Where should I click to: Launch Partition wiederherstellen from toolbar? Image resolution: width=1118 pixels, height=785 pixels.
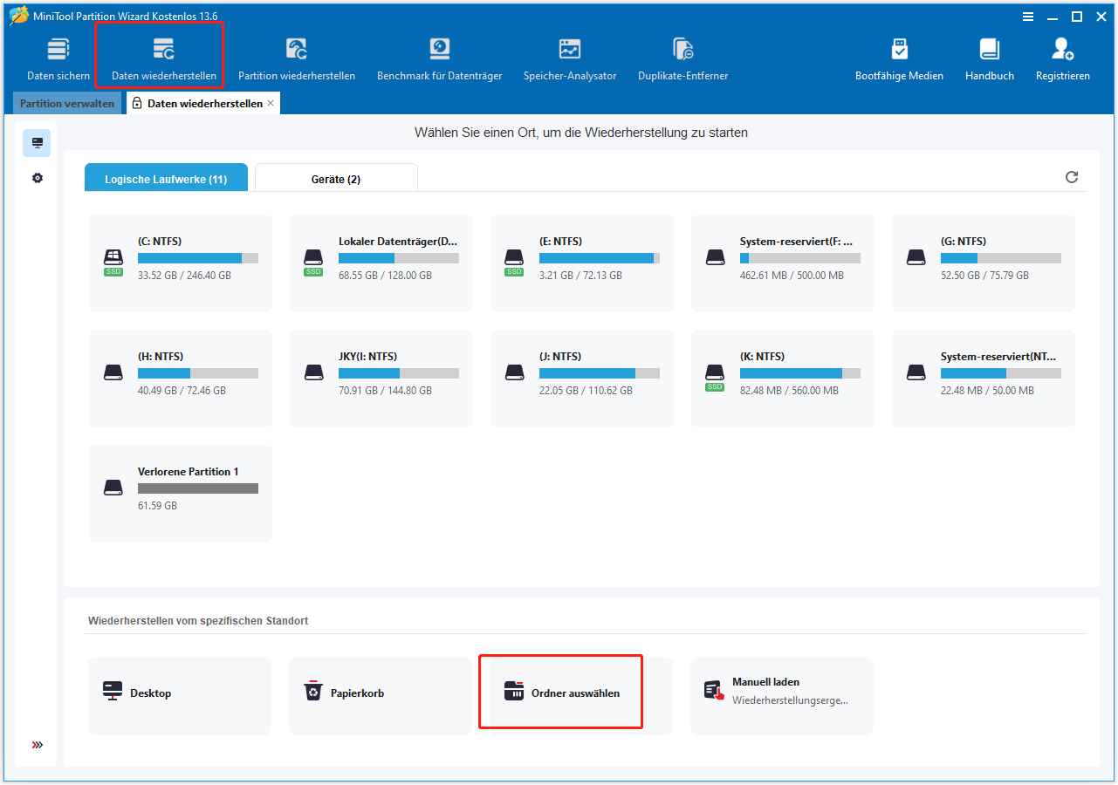[297, 58]
